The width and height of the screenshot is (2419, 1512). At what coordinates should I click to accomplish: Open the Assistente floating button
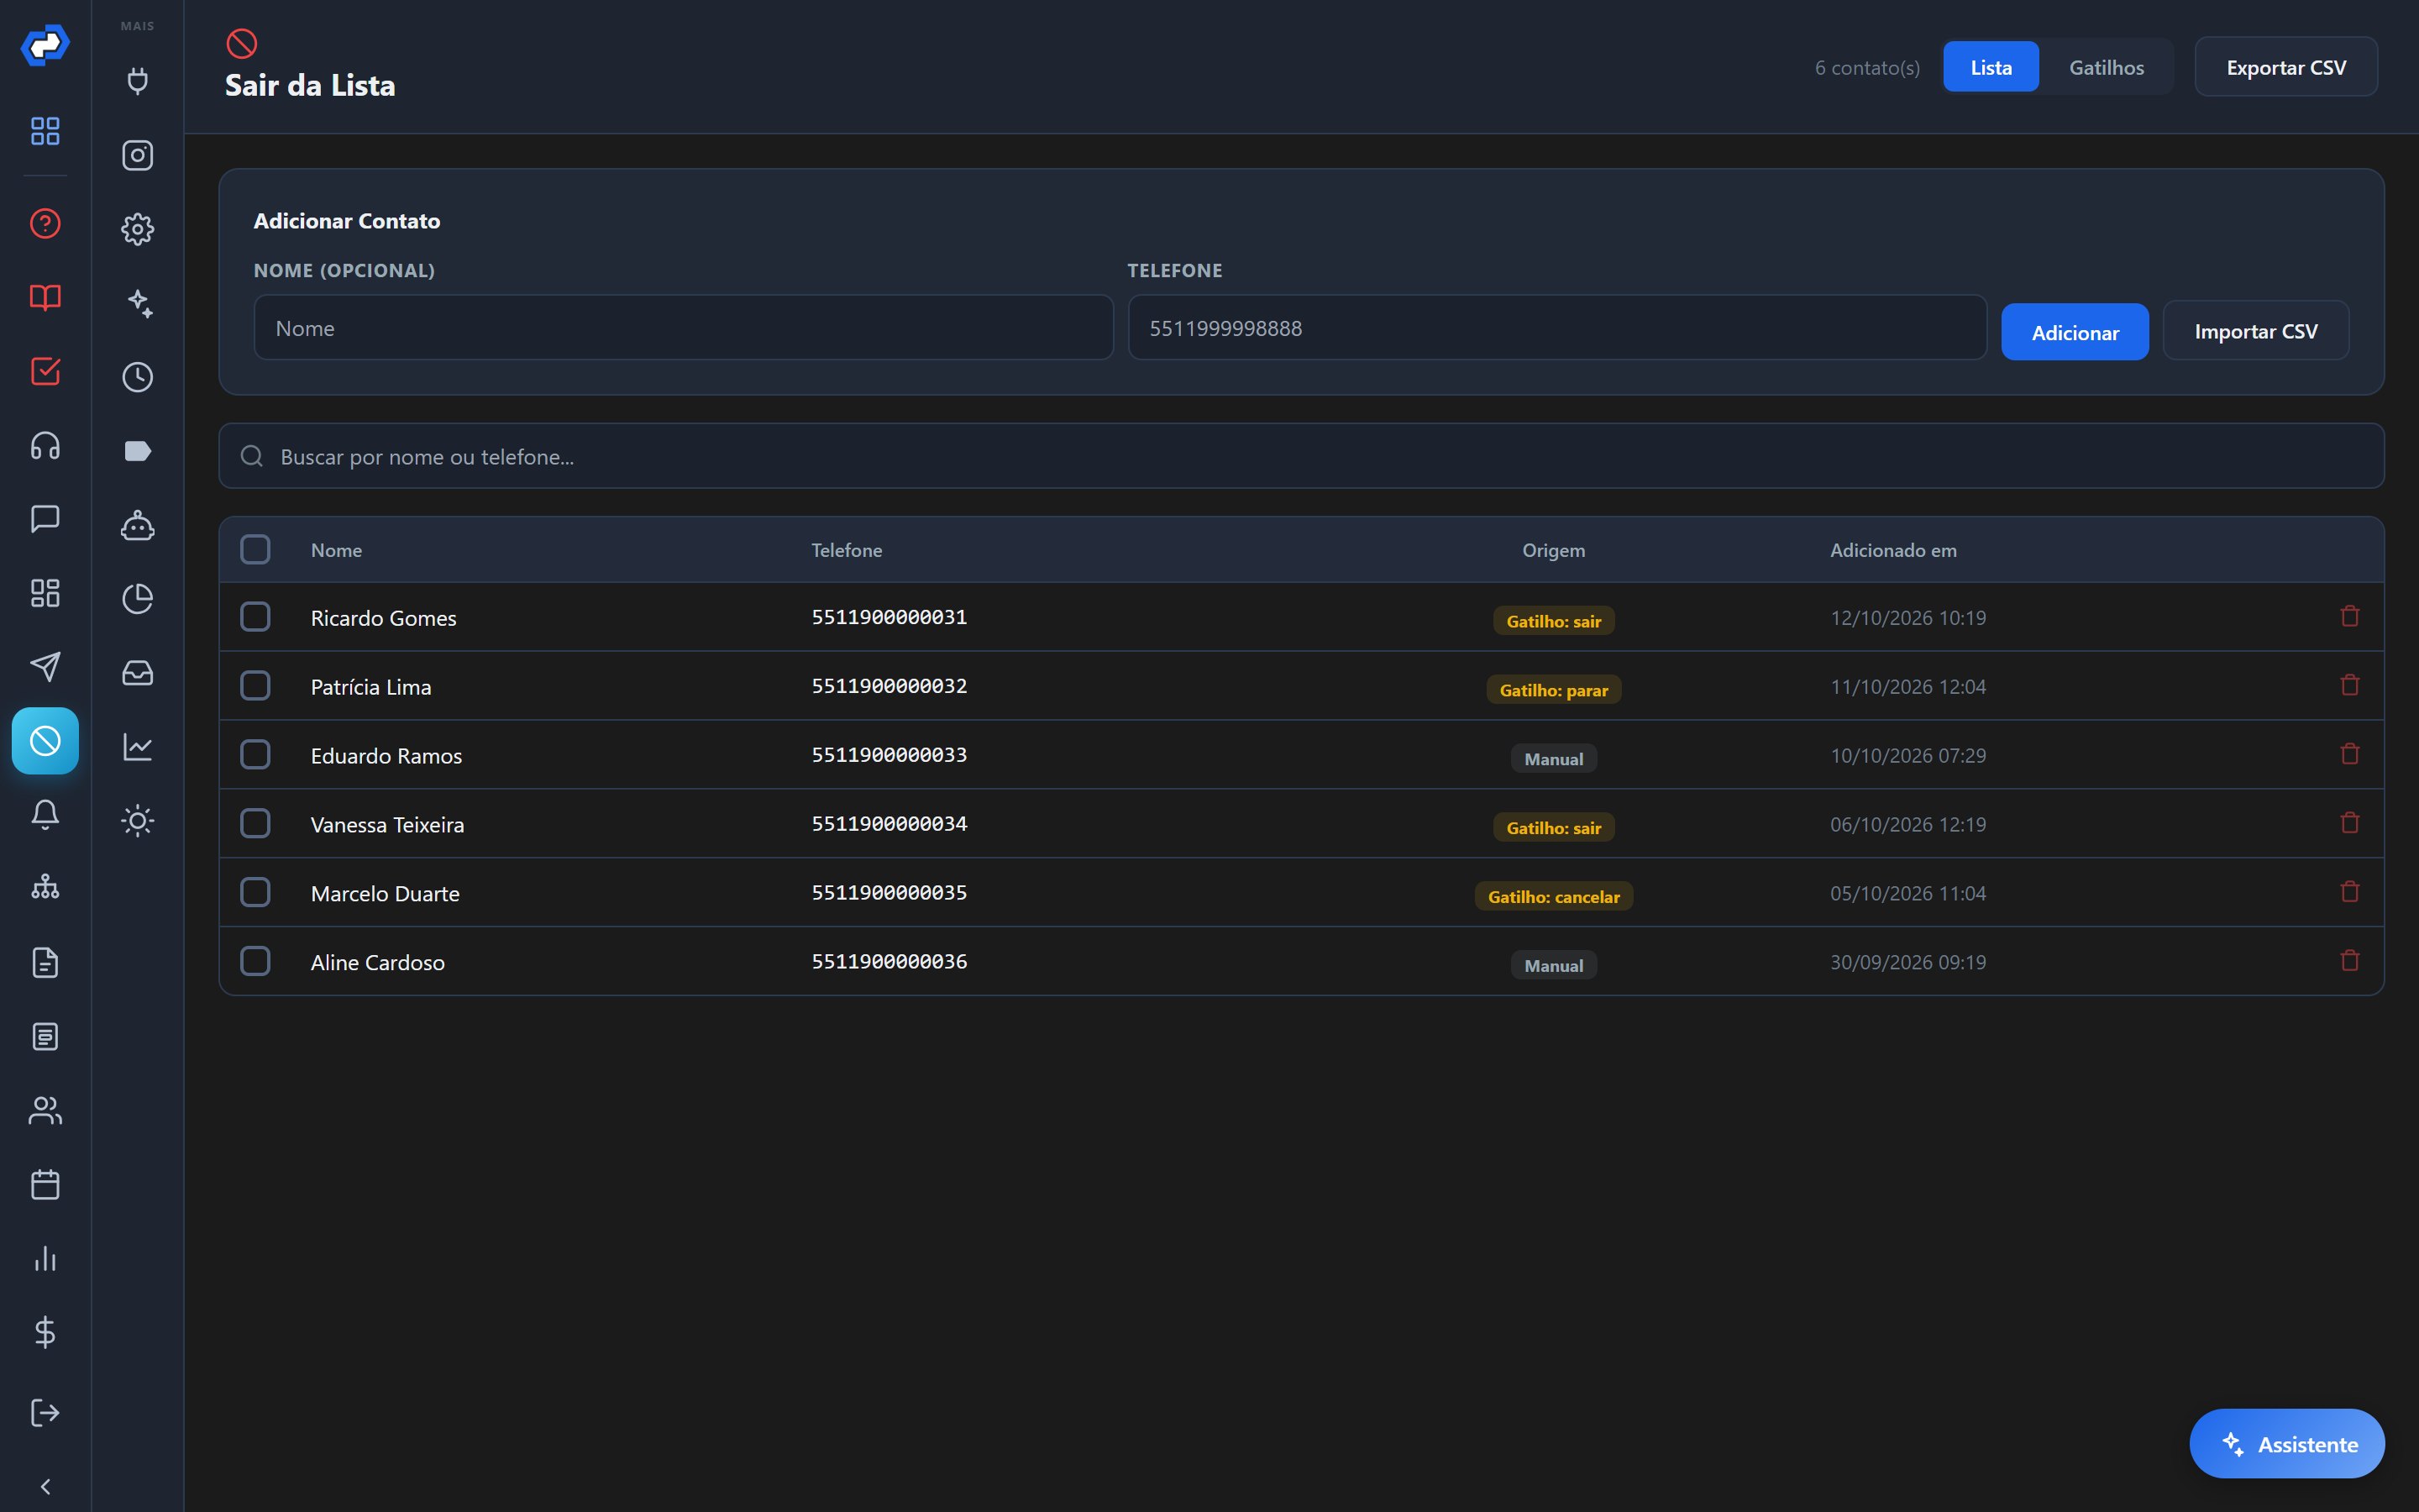[2287, 1443]
